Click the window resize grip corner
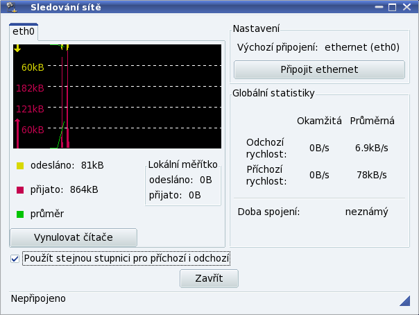This screenshot has height=315, width=419. 405,300
